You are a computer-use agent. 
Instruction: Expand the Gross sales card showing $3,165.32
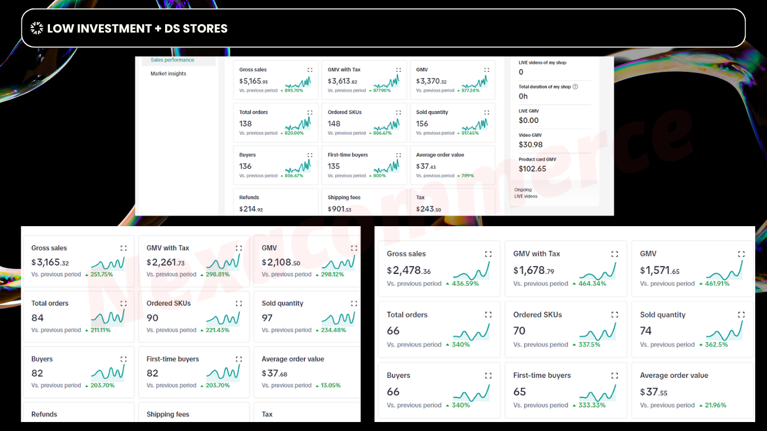pos(124,248)
